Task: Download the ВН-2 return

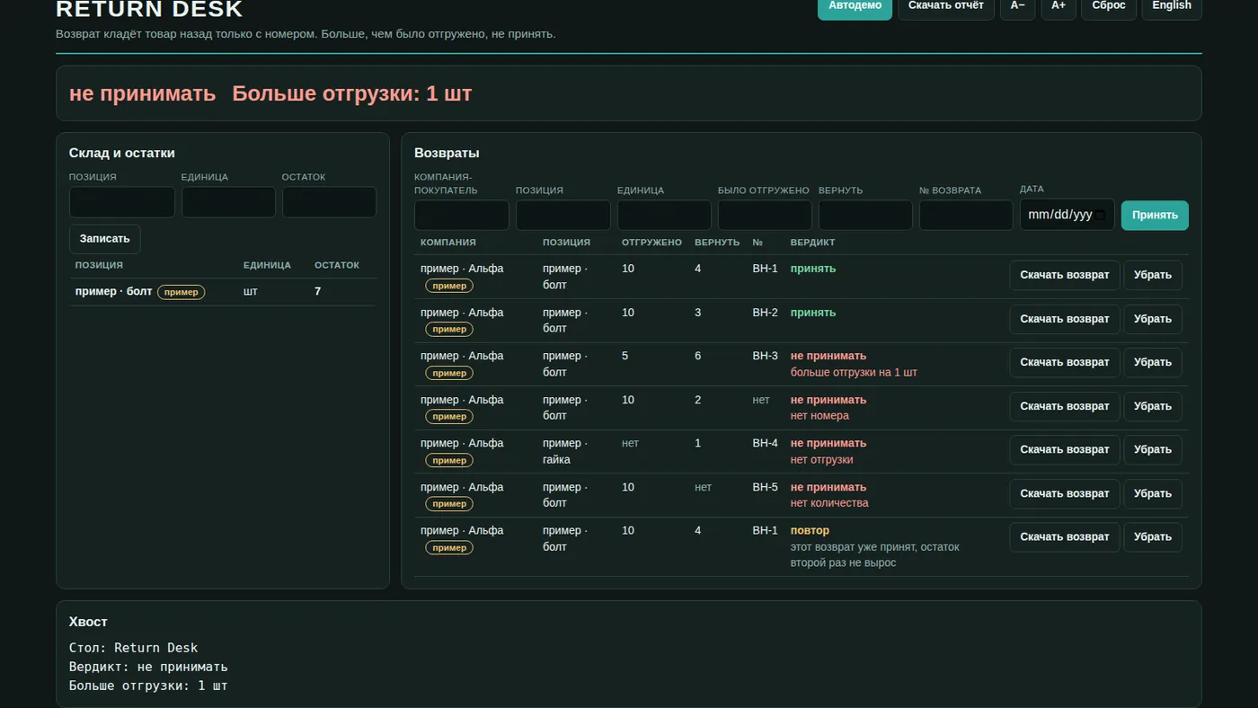Action: click(1065, 319)
